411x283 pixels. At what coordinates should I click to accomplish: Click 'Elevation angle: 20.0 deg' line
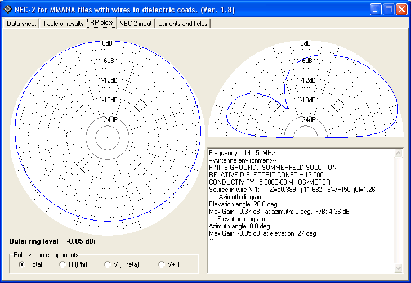[x=243, y=204]
